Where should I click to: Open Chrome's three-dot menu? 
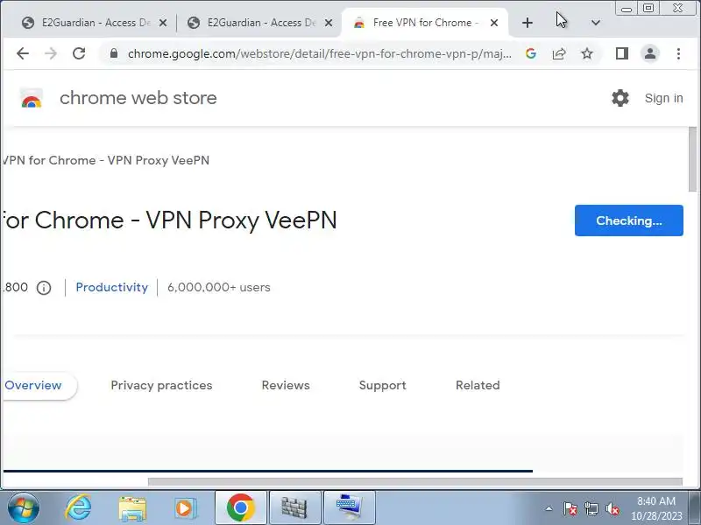click(678, 54)
